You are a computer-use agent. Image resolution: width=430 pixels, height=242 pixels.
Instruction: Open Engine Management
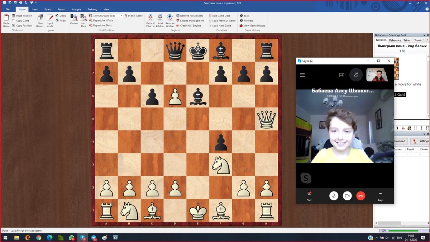[190, 21]
